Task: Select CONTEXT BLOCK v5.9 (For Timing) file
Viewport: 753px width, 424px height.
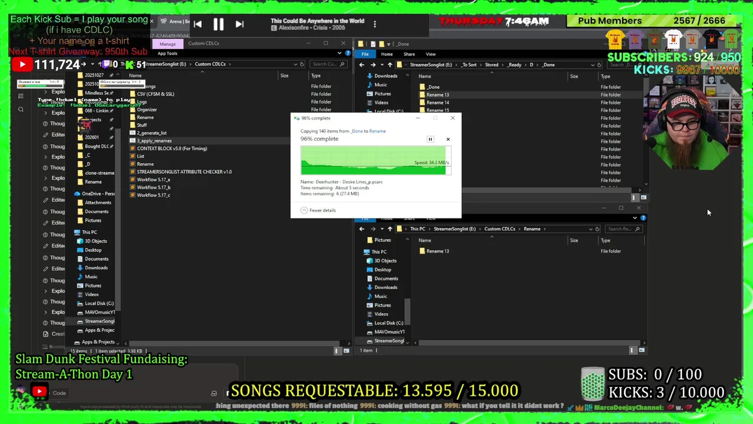Action: tap(172, 148)
